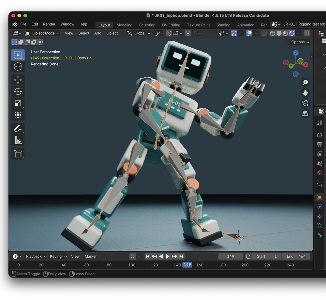
Task: Select the Annotate pencil tool
Action: (x=18, y=128)
